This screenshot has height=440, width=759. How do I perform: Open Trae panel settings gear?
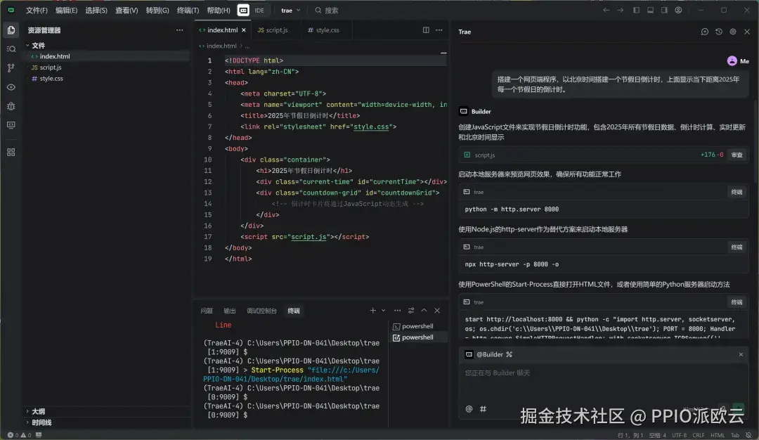click(x=733, y=32)
